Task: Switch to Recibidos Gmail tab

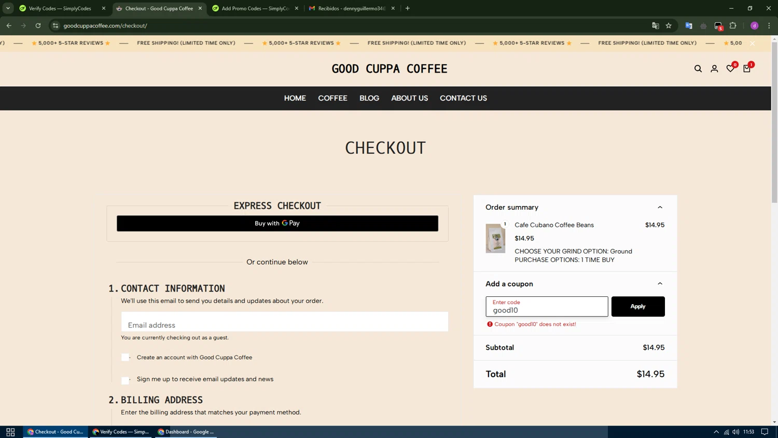Action: pos(352,8)
